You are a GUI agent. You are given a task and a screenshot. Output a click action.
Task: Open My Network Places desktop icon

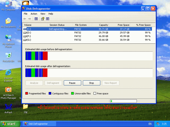click(x=8, y=41)
